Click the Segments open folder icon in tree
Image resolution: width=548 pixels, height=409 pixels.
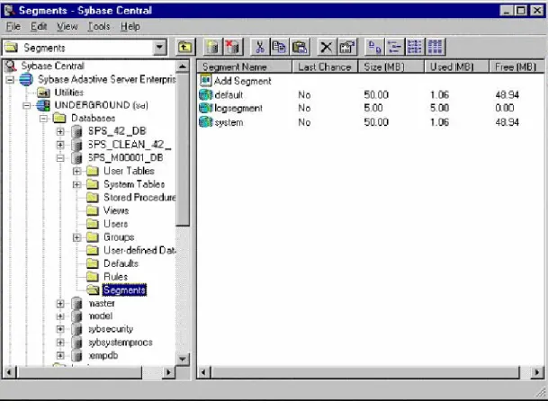[93, 290]
